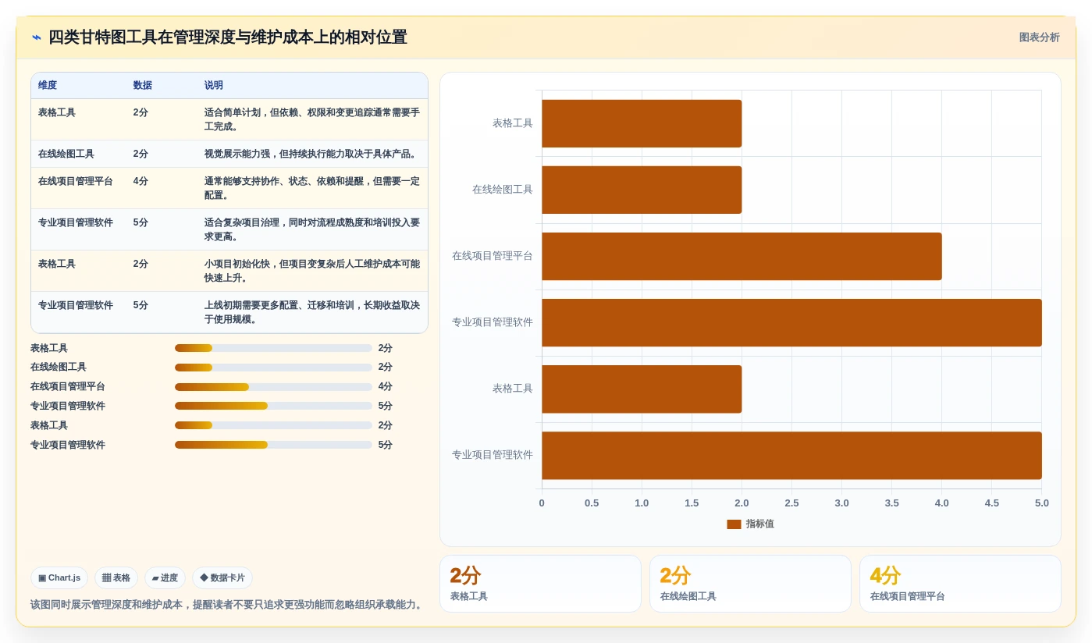This screenshot has width=1092, height=643.
Task: Click the 在线项目管理平台 chart axis label
Action: [493, 256]
